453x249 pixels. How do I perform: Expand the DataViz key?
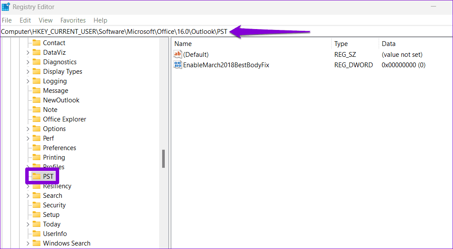tap(28, 52)
